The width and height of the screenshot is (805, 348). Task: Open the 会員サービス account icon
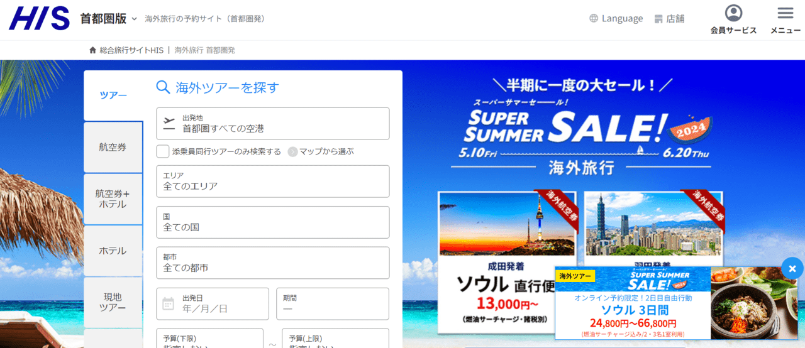pos(733,13)
